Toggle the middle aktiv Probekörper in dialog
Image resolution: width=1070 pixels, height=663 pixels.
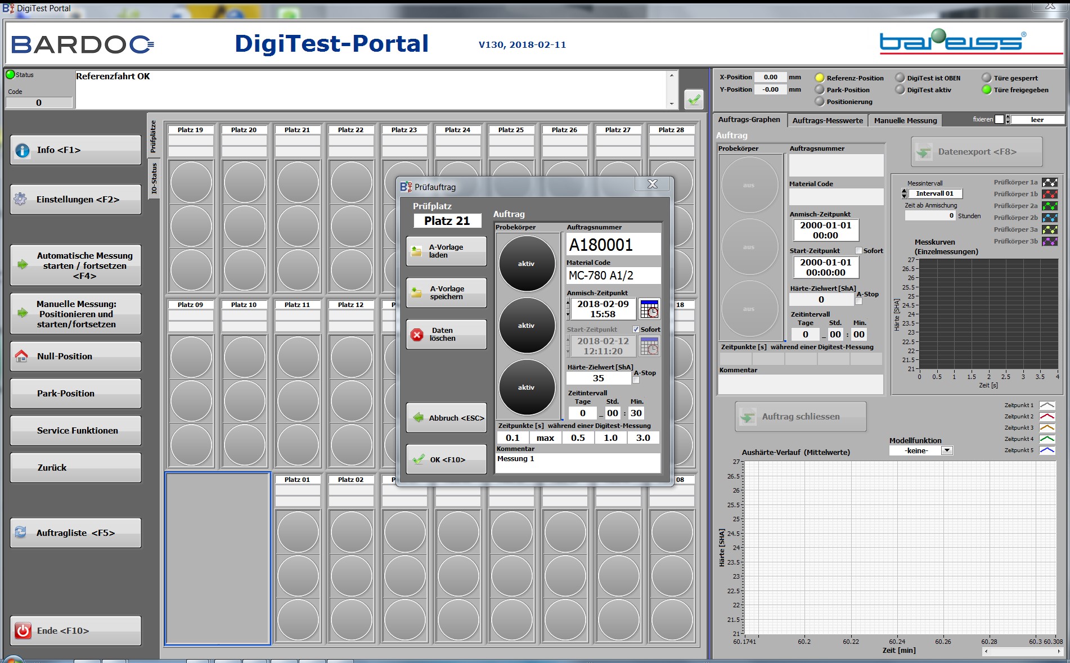tap(527, 326)
